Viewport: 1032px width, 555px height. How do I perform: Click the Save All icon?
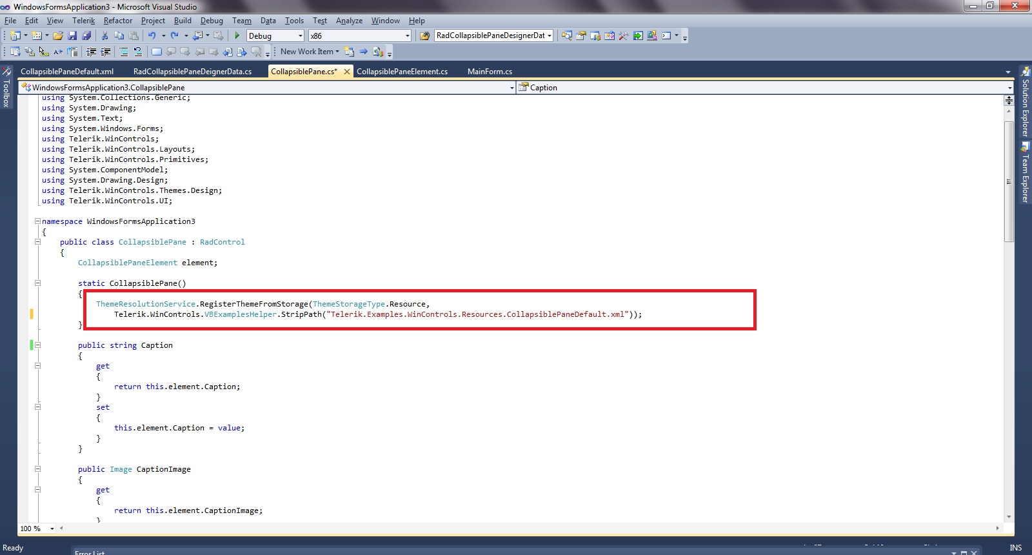[86, 35]
